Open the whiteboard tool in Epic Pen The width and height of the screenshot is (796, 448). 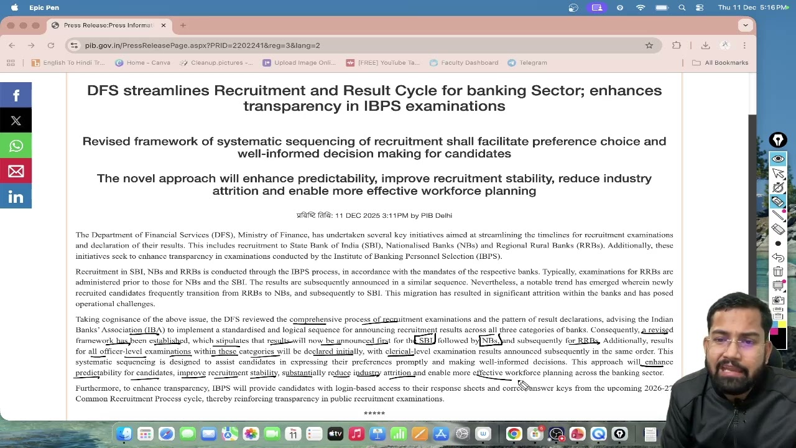(x=778, y=286)
